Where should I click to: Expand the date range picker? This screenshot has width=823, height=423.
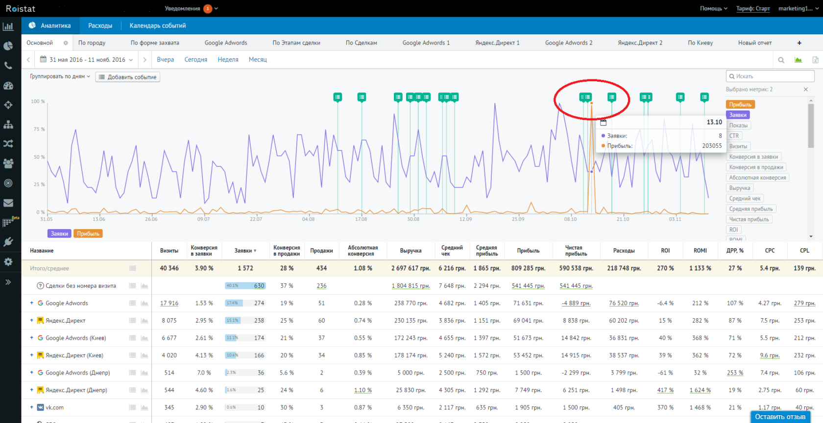point(87,60)
